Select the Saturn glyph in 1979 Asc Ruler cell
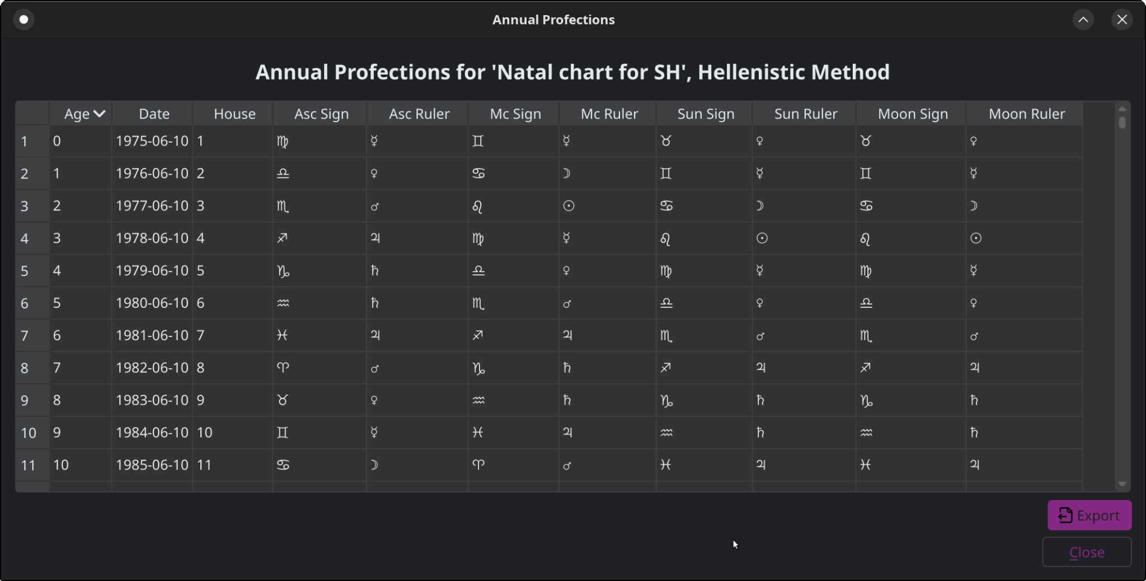This screenshot has width=1146, height=581. coord(375,270)
